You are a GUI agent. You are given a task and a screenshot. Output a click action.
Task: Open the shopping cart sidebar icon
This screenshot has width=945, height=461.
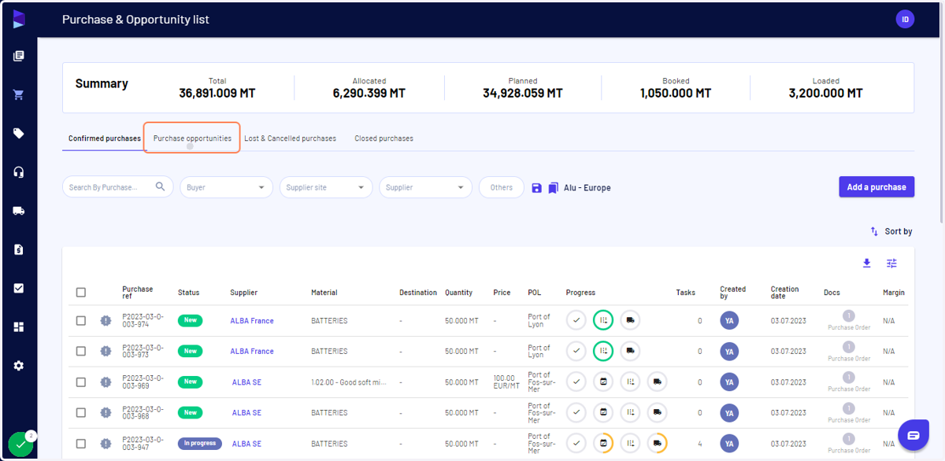coord(19,95)
